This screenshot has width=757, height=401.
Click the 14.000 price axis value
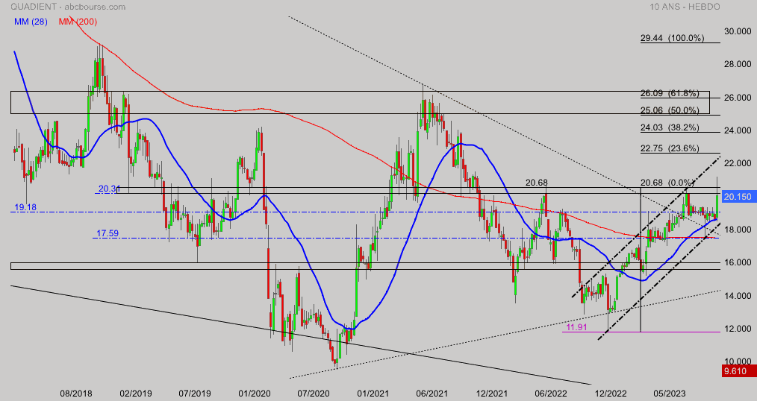coord(738,295)
